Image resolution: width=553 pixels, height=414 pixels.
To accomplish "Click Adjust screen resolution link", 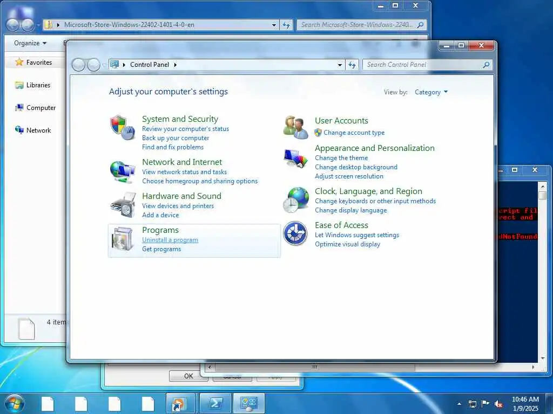I will pyautogui.click(x=349, y=176).
